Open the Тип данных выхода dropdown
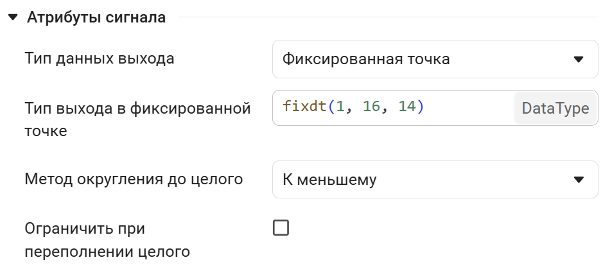The height and width of the screenshot is (278, 603). (435, 60)
